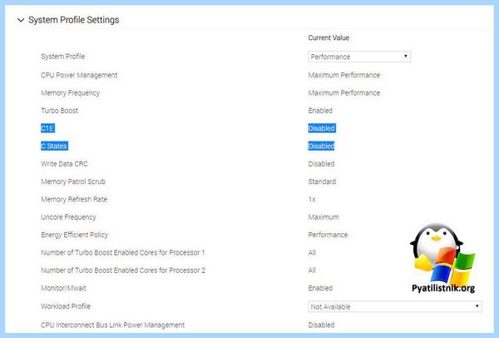This screenshot has height=338, width=499.
Task: Select the Memory Refresh Rate label
Action: [x=74, y=200]
